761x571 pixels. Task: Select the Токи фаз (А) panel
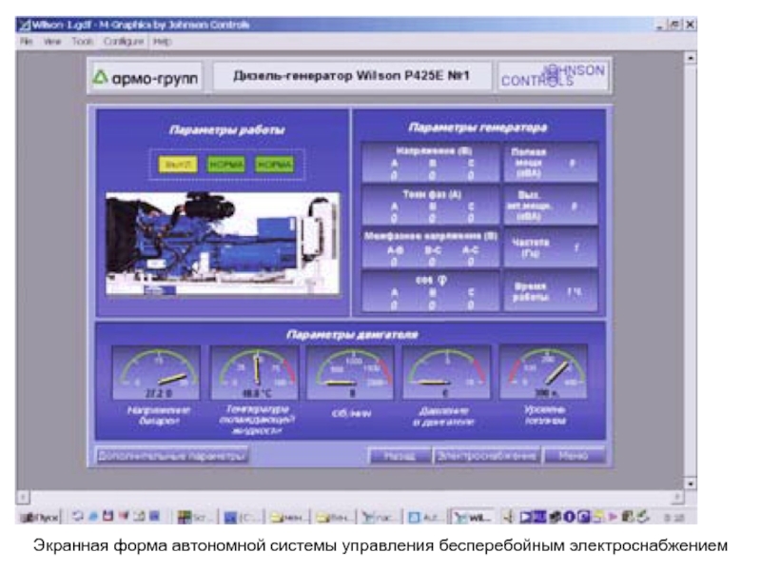point(431,206)
